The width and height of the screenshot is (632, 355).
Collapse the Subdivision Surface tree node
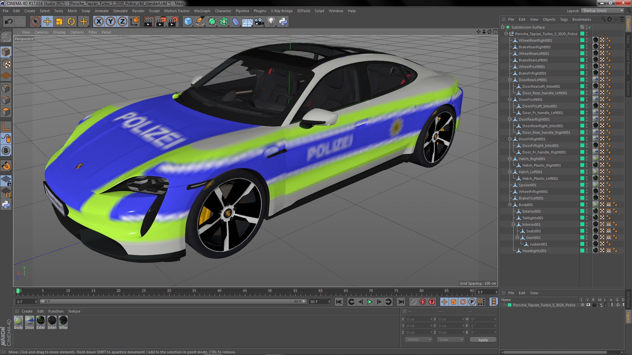[503, 27]
